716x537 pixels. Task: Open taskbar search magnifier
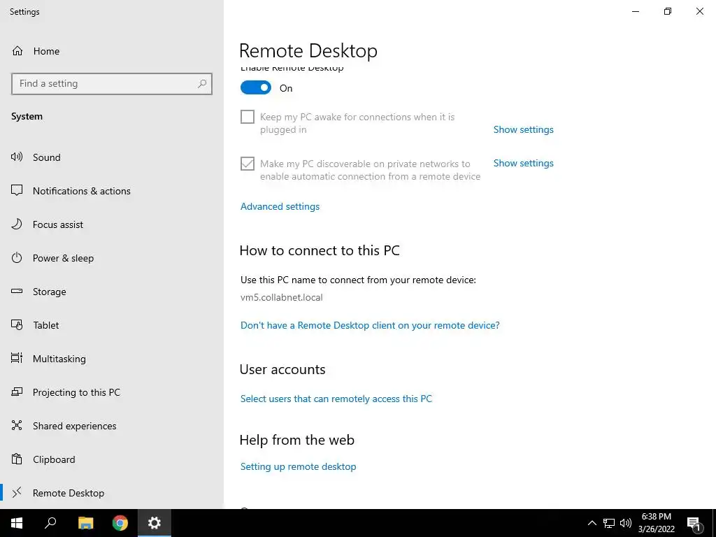(50, 523)
